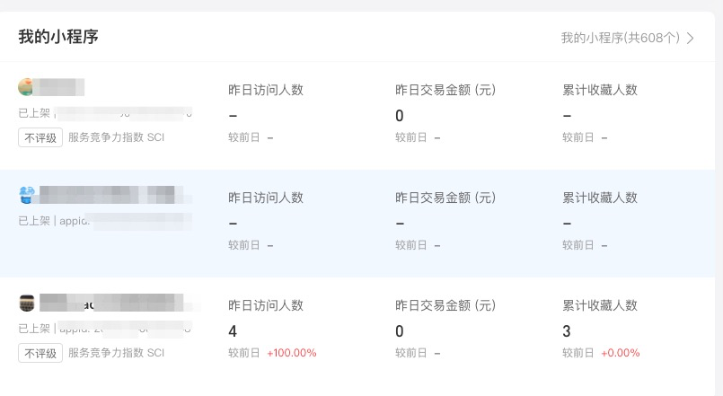
Task: Click third row 昨日访问人数 value 4
Action: (233, 331)
